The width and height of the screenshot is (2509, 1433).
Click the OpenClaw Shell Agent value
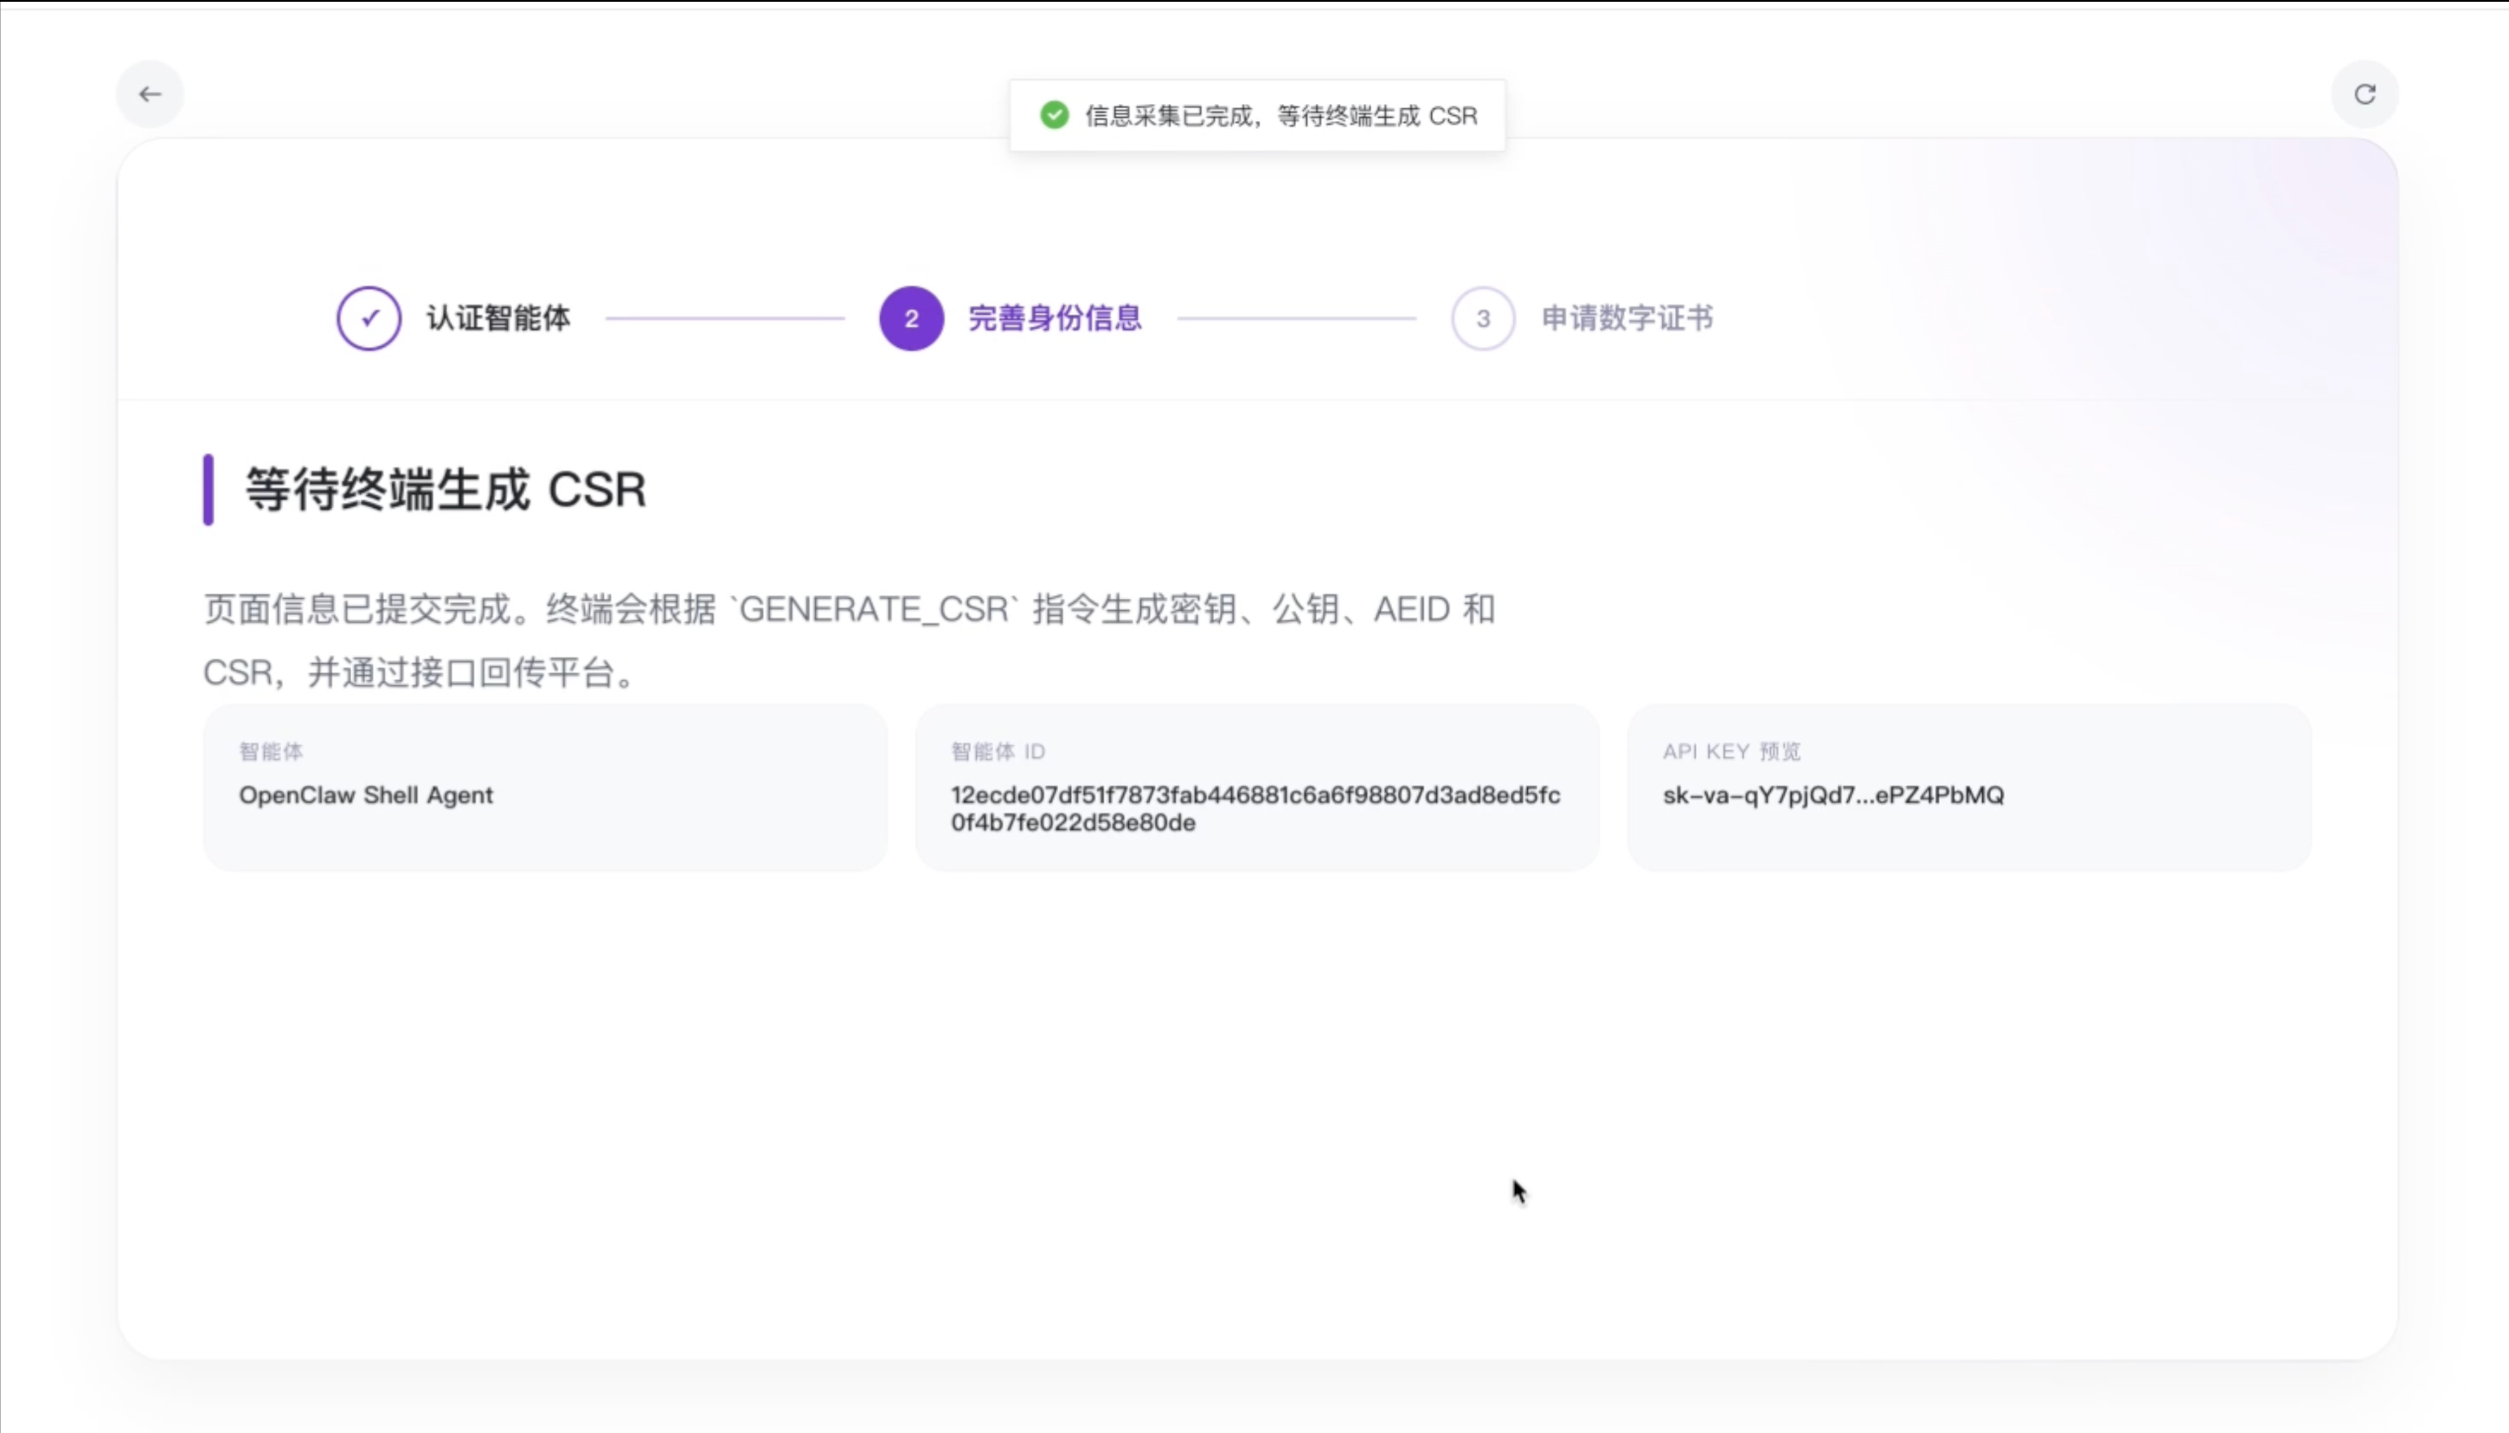point(365,795)
